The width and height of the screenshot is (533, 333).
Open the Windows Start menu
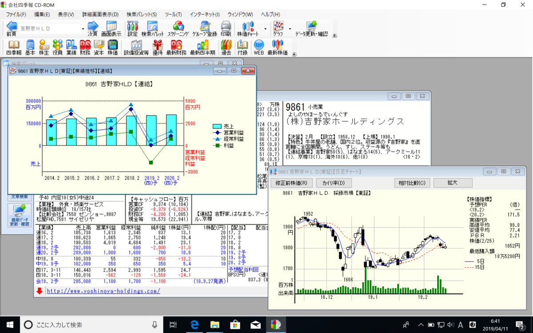(x=10, y=325)
